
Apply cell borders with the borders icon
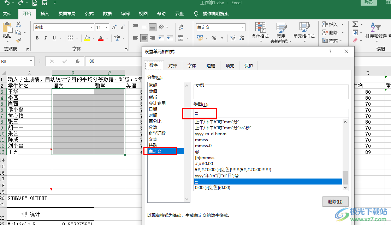(71, 38)
